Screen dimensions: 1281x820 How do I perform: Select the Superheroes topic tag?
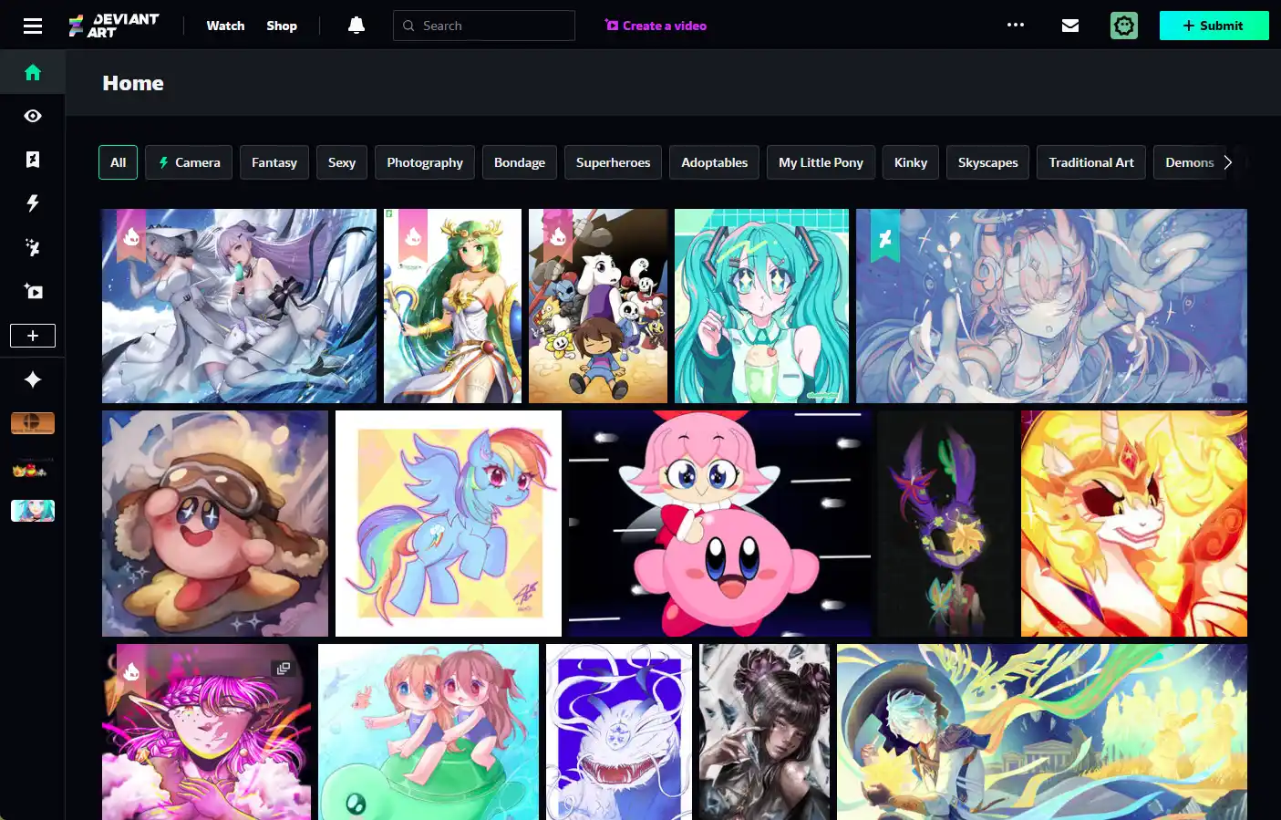613,162
